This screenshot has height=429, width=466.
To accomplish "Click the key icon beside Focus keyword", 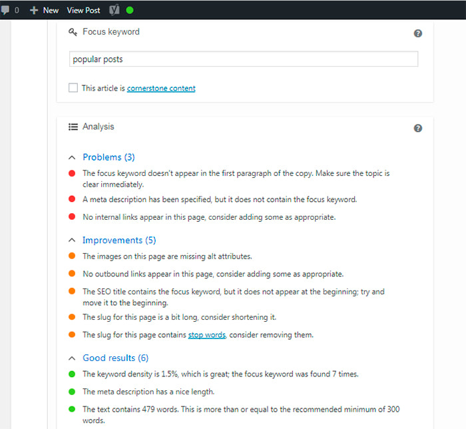I will (x=73, y=32).
